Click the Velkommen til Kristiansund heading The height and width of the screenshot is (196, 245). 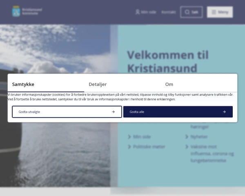tap(168, 62)
